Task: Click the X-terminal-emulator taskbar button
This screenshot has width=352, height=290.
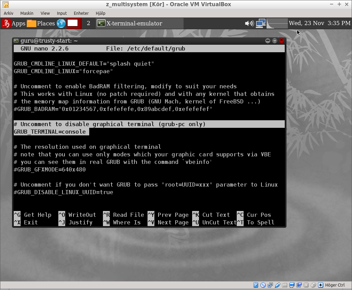Action: pyautogui.click(x=139, y=23)
